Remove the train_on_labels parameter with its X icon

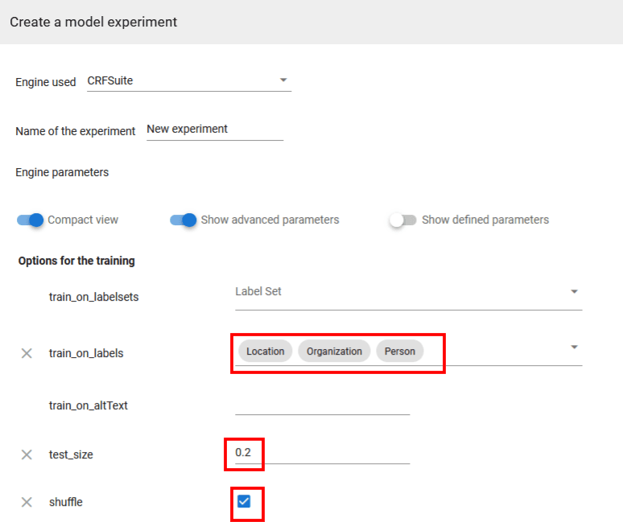point(27,353)
